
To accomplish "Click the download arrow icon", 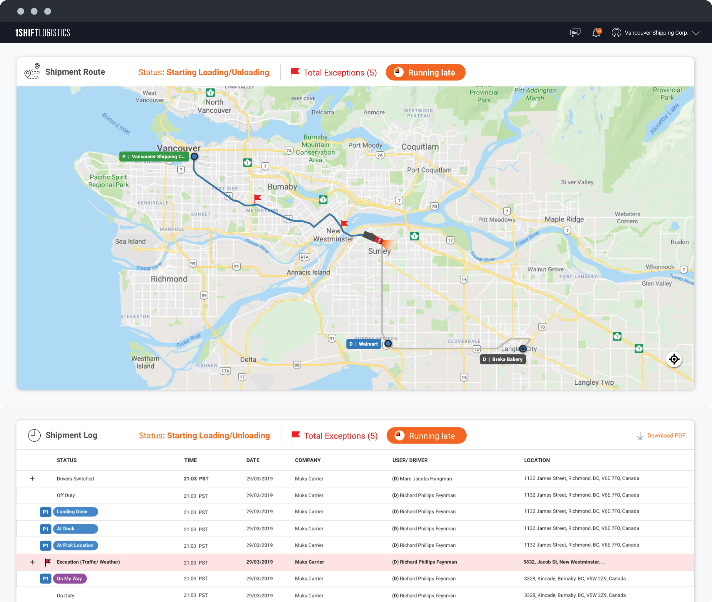I will point(640,436).
